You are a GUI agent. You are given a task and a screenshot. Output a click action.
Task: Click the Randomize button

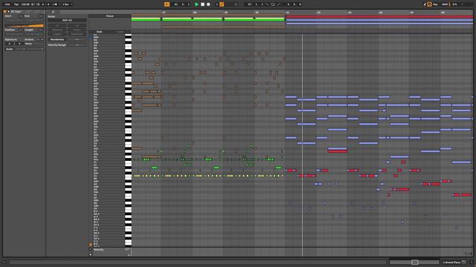[x=57, y=39]
